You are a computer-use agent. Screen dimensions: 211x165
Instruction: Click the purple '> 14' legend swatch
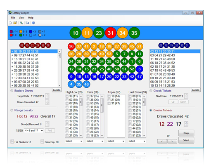pos(11,32)
